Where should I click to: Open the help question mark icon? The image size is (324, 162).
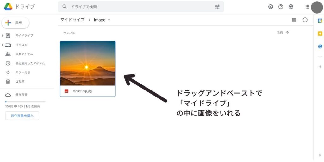[x=281, y=7]
